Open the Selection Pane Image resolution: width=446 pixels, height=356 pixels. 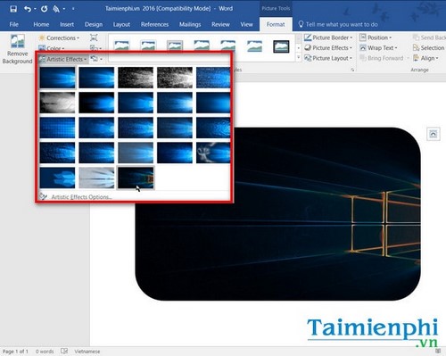[x=429, y=48]
